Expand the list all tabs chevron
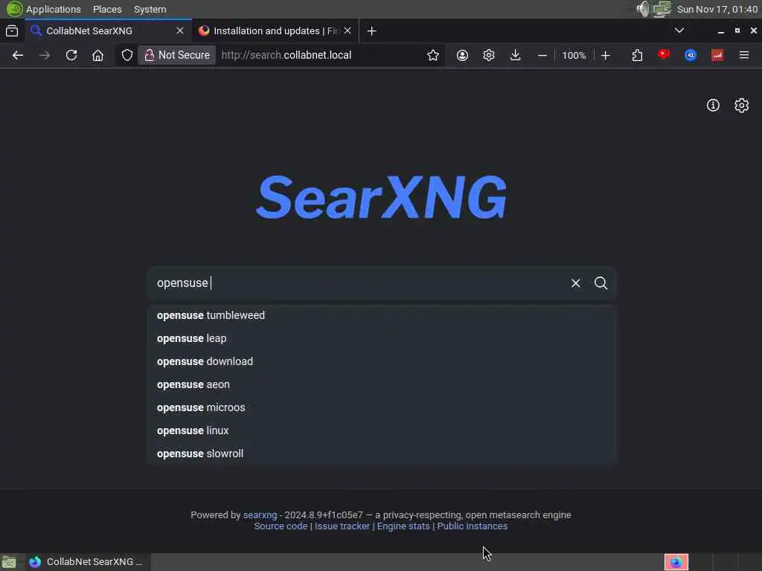 tap(679, 30)
